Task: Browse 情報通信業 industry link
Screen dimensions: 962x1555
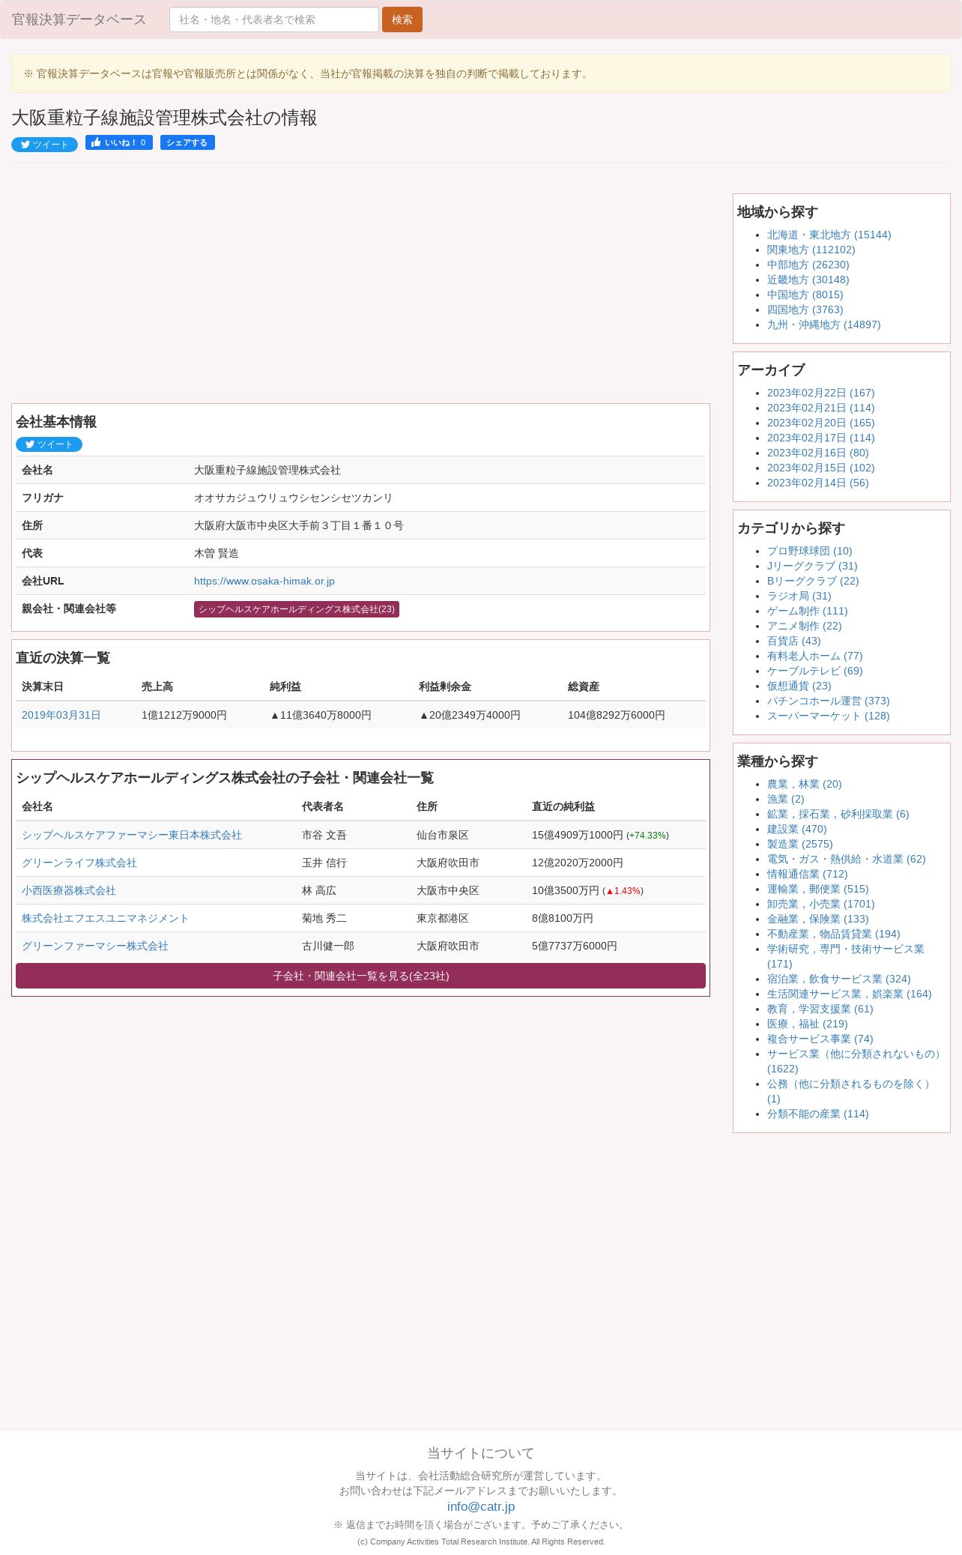Action: pos(807,874)
